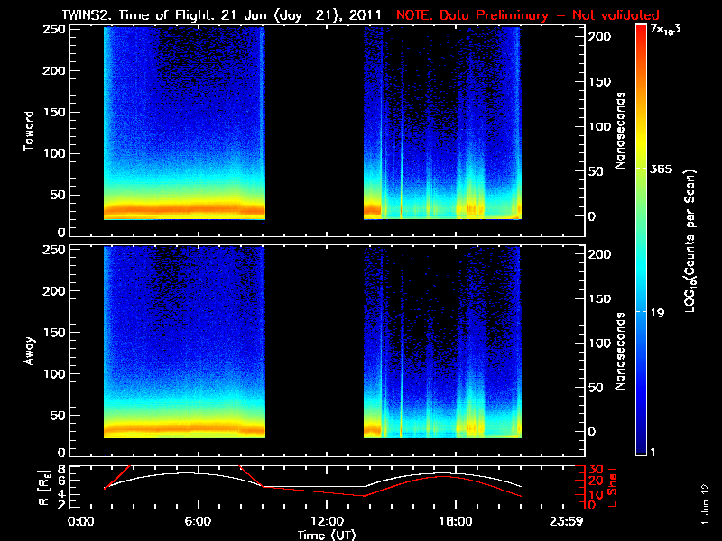
Task: Select the 'Toward' y-axis label
Action: 29,131
